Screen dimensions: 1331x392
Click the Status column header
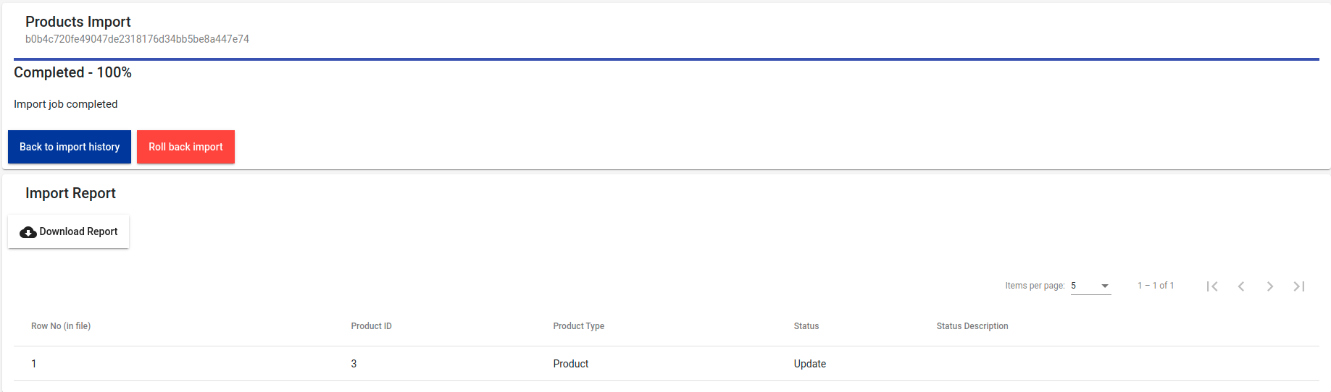[806, 326]
